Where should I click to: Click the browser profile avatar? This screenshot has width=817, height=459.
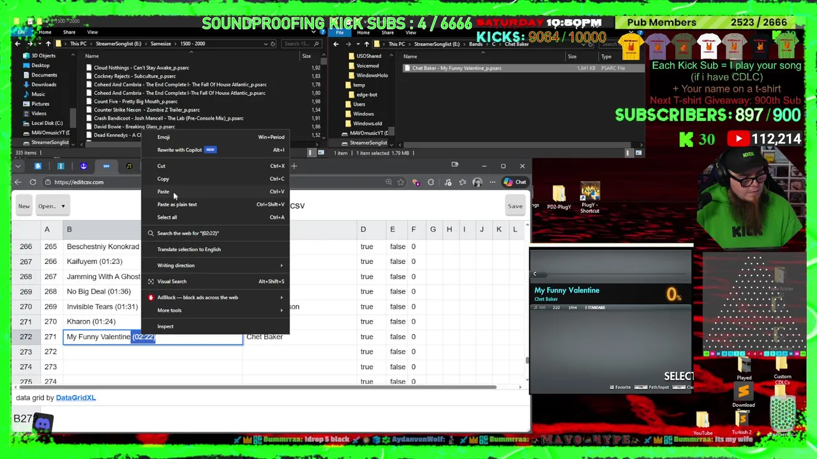point(477,182)
